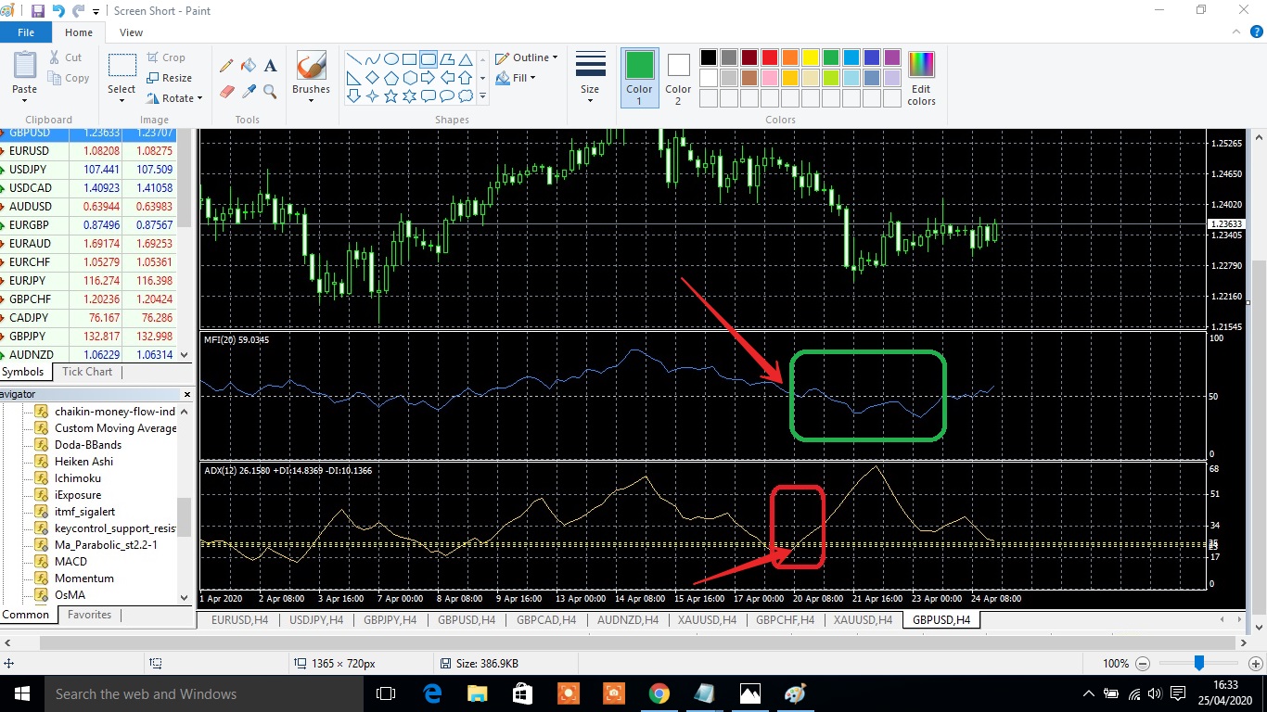Viewport: 1267px width, 712px height.
Task: Choose the Text tool
Action: pyautogui.click(x=271, y=66)
